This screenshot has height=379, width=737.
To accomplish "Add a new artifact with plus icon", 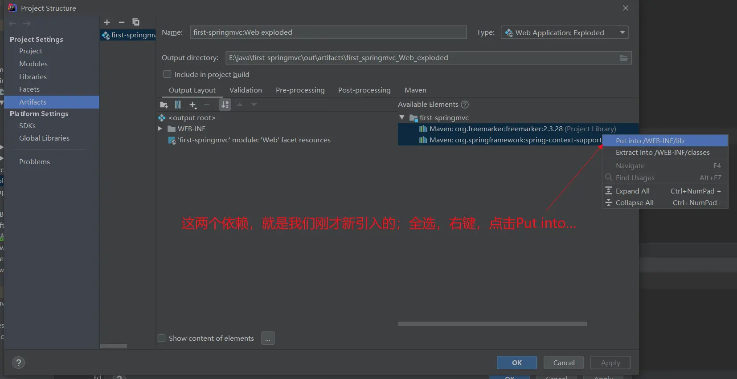I will 107,22.
